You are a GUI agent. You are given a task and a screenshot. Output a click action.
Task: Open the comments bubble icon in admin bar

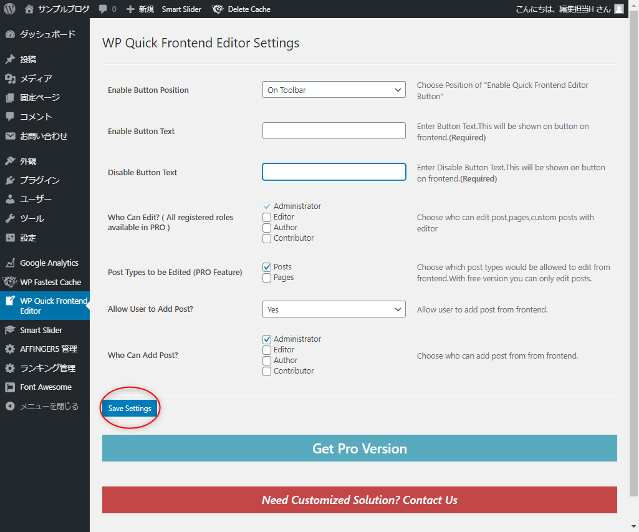pos(103,9)
